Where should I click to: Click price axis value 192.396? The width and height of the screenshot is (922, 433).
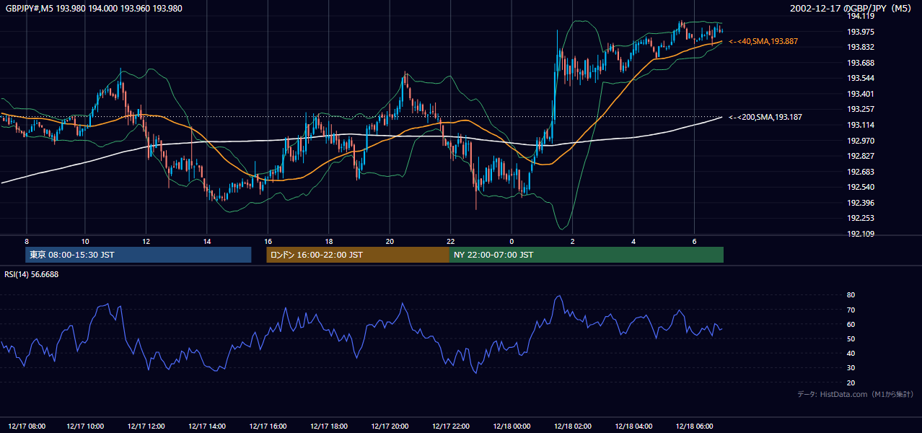point(861,203)
